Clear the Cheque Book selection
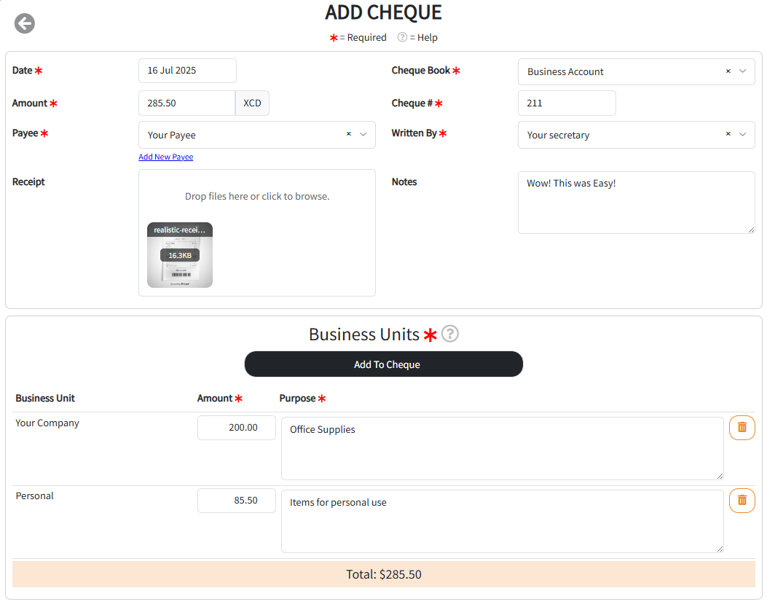 [728, 71]
